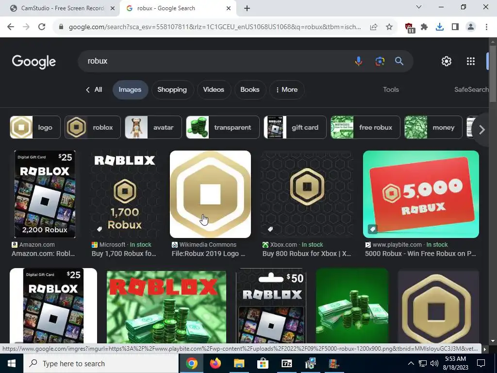Click the robux Google Search tab
Screen dimensions: 497x373
tap(178, 8)
